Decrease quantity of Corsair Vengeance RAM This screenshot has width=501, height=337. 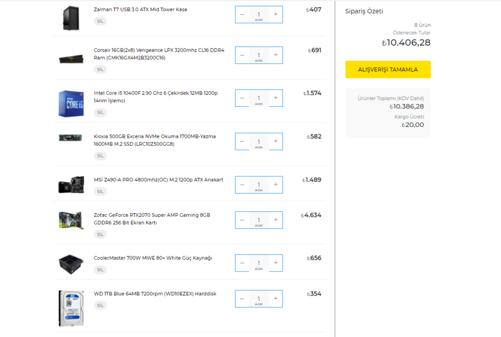click(242, 55)
